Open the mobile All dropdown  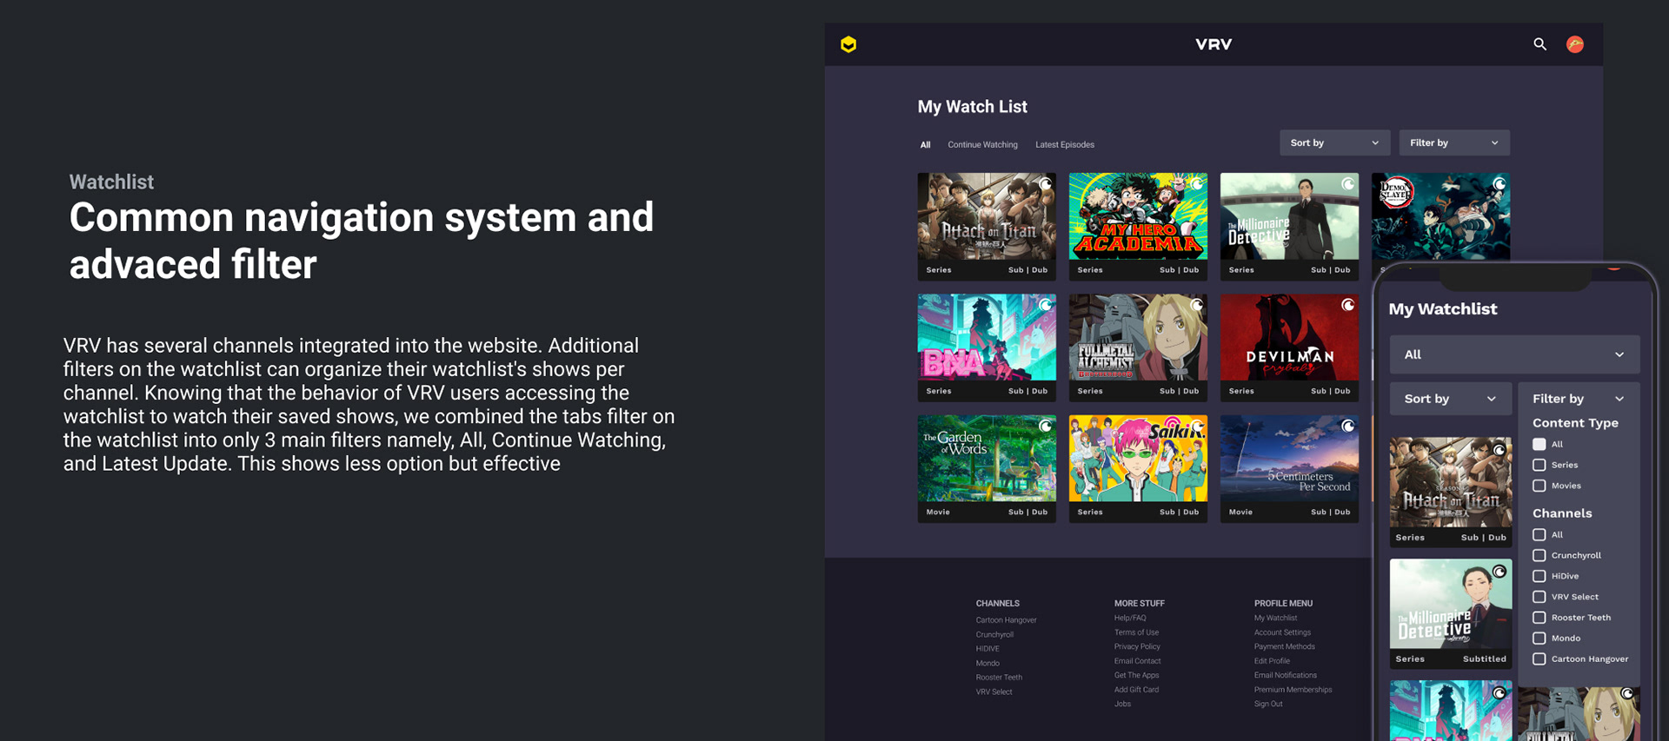coord(1514,354)
